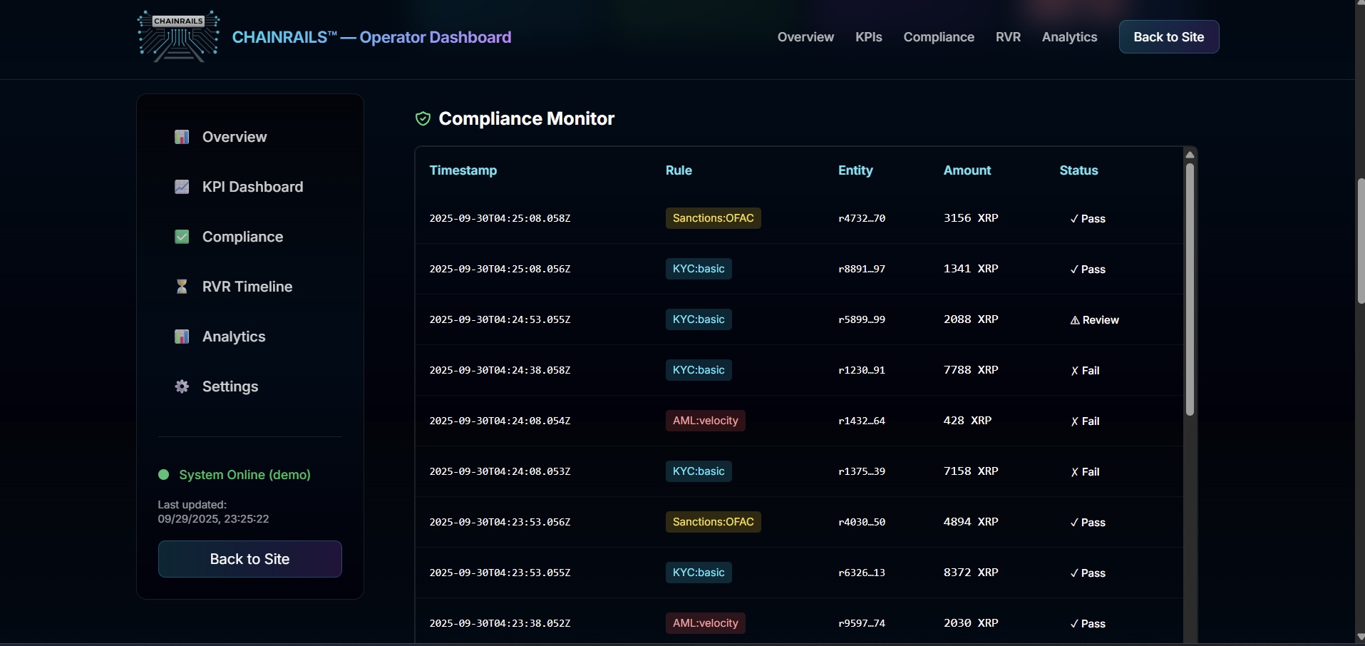Click the page scrollbar thumb
The height and width of the screenshot is (646, 1365).
coord(1361,241)
